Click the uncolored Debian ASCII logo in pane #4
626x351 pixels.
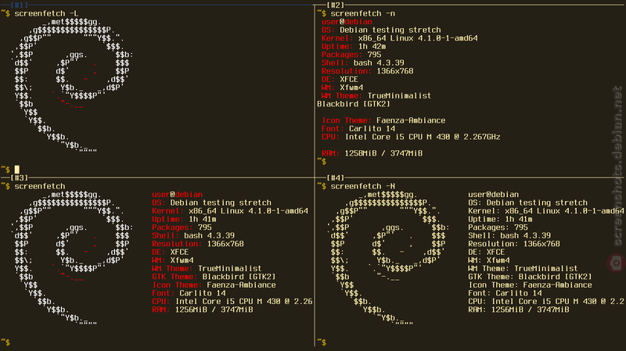(x=388, y=258)
